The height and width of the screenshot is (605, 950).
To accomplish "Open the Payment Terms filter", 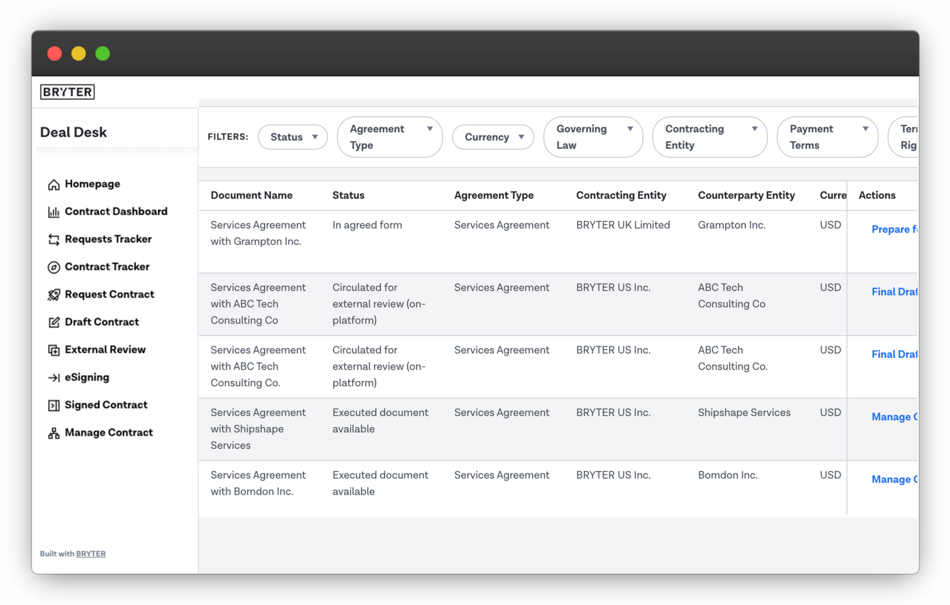I will [x=827, y=137].
